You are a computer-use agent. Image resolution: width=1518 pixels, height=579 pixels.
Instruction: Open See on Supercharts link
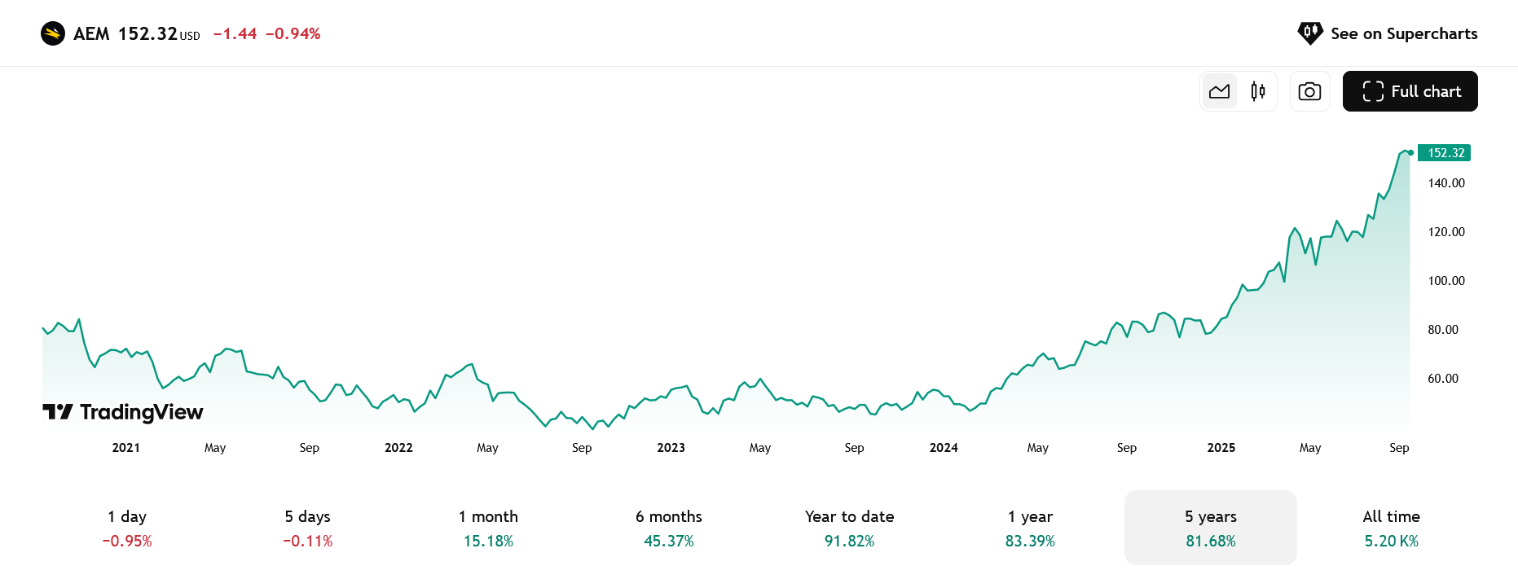tap(1387, 33)
